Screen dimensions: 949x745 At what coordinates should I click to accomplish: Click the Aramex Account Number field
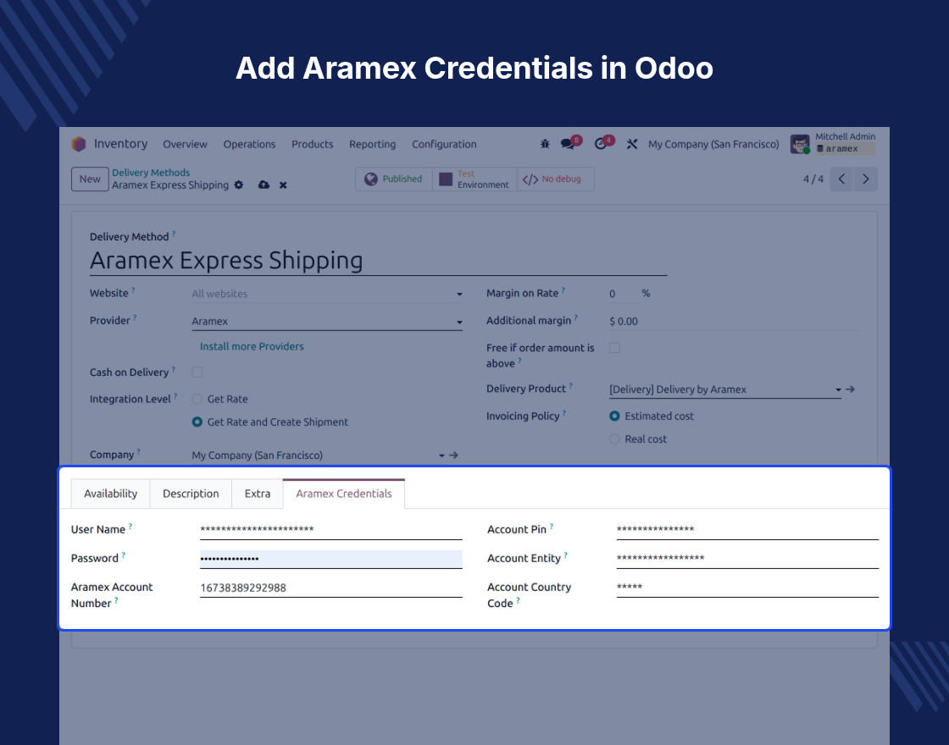pyautogui.click(x=331, y=588)
